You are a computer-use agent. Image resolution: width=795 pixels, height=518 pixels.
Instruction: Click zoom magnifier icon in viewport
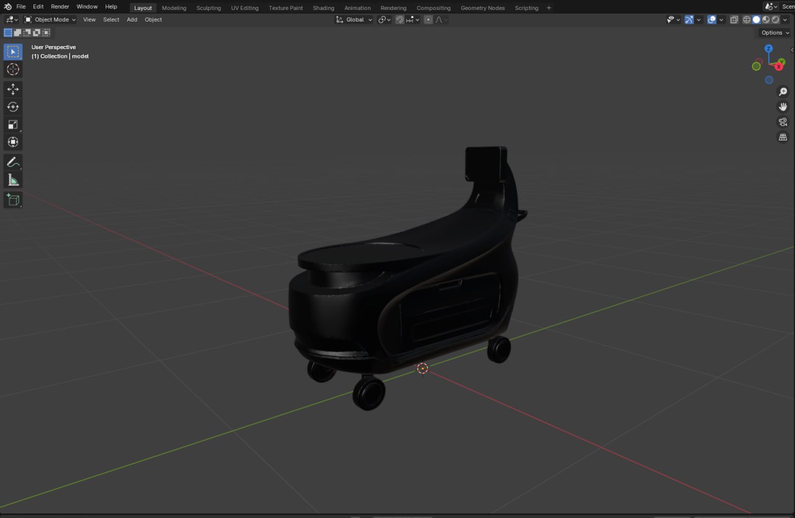[783, 92]
